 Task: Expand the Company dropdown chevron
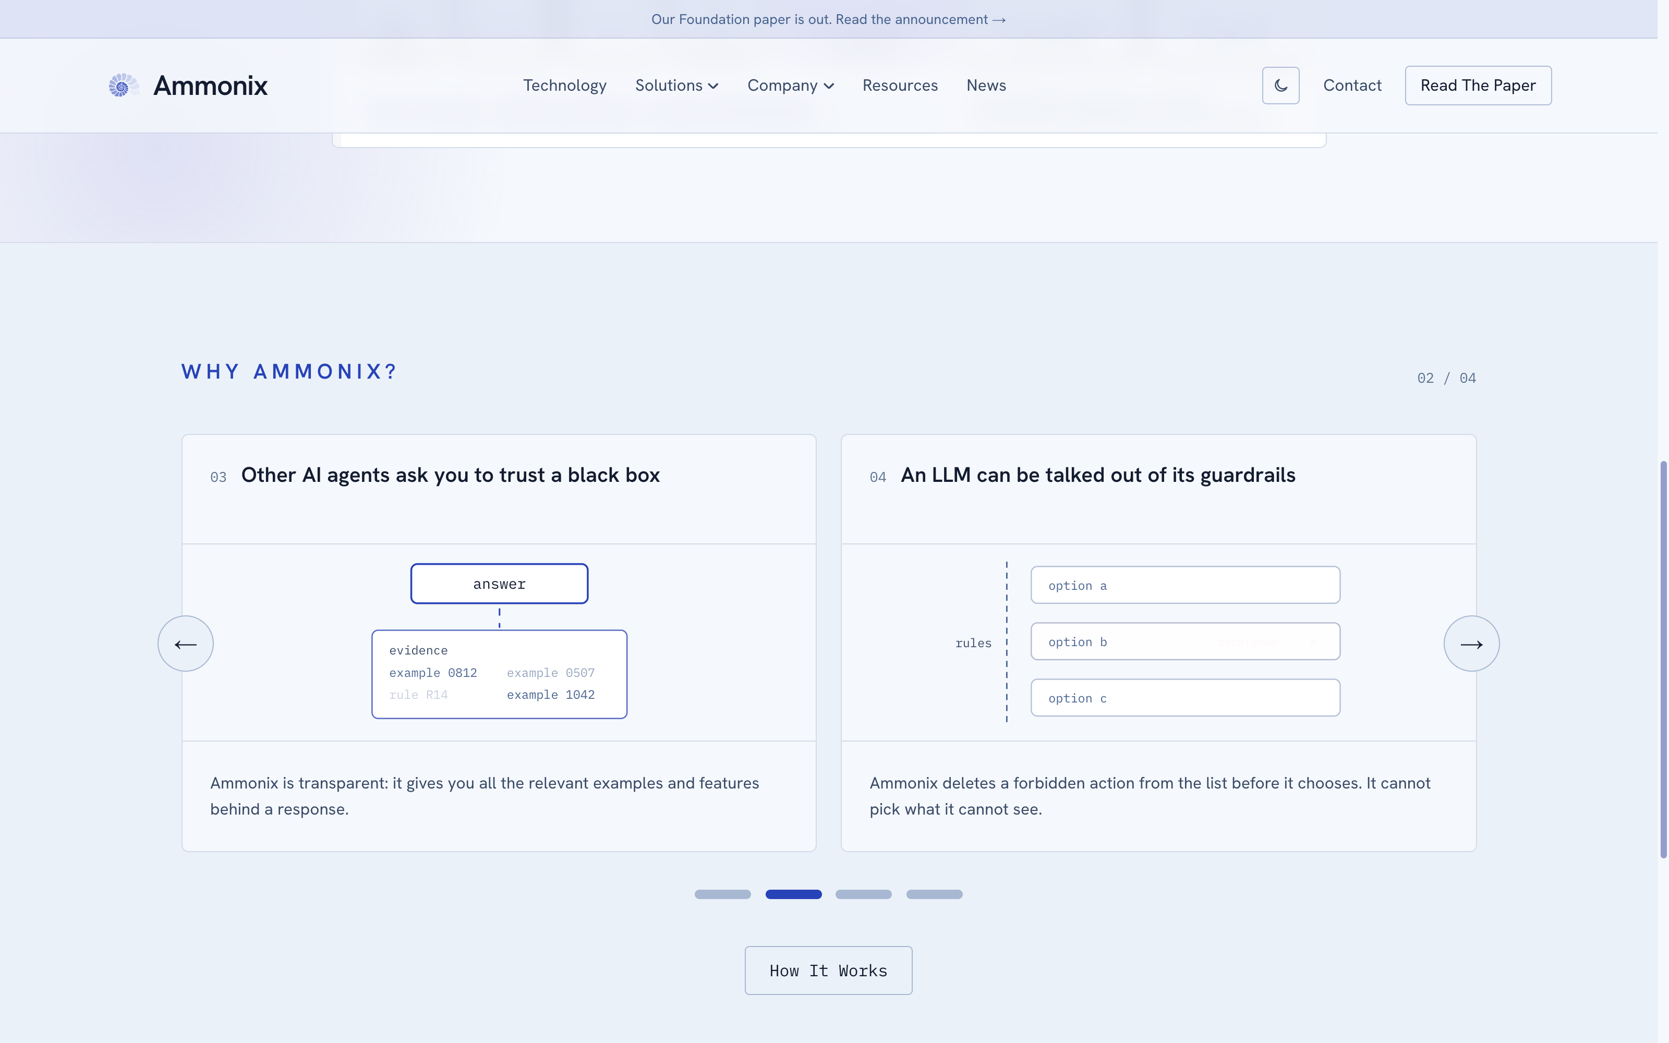click(829, 86)
